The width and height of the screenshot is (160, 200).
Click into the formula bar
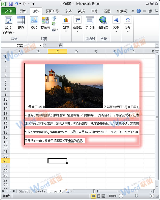(109, 45)
